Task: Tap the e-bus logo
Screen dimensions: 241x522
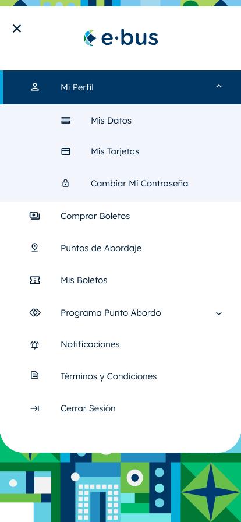Action: tap(120, 38)
